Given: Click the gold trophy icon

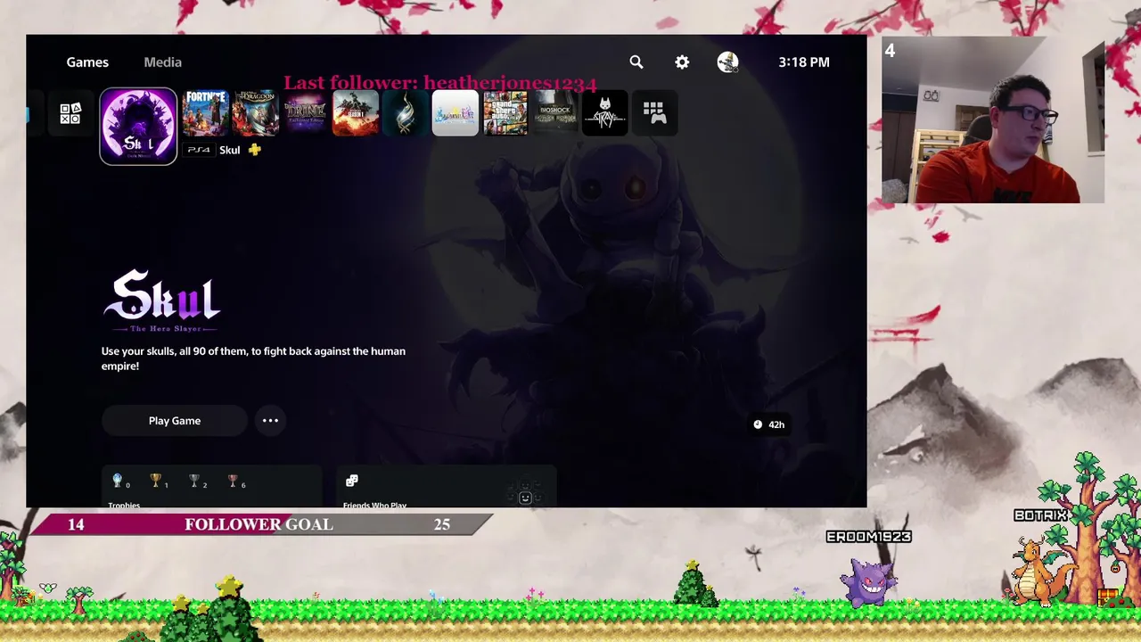Looking at the screenshot, I should [x=156, y=481].
